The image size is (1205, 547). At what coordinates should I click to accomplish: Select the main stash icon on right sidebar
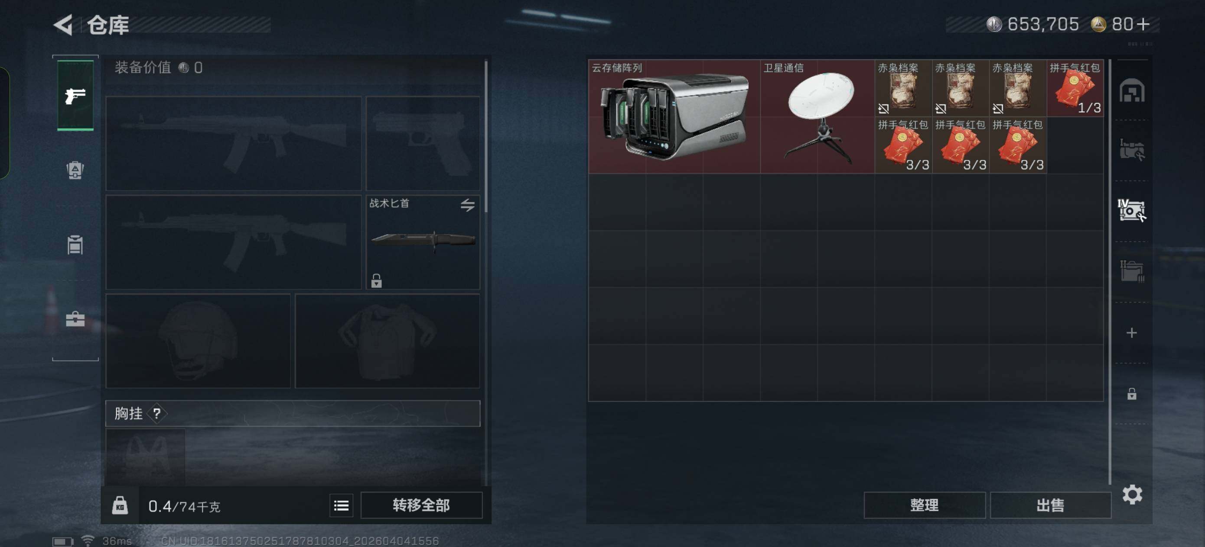[1132, 90]
